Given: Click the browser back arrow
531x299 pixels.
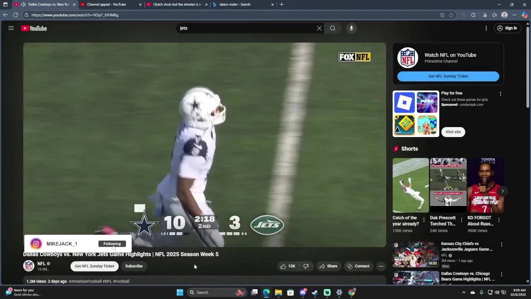Looking at the screenshot, I should click(x=5, y=15).
